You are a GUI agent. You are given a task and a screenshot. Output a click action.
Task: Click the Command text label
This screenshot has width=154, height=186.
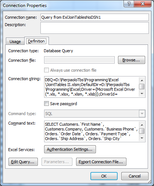tap(22, 123)
